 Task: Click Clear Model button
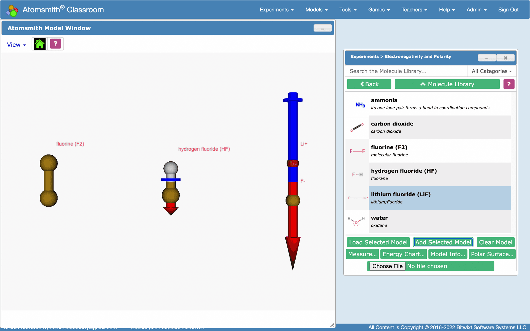coord(495,242)
